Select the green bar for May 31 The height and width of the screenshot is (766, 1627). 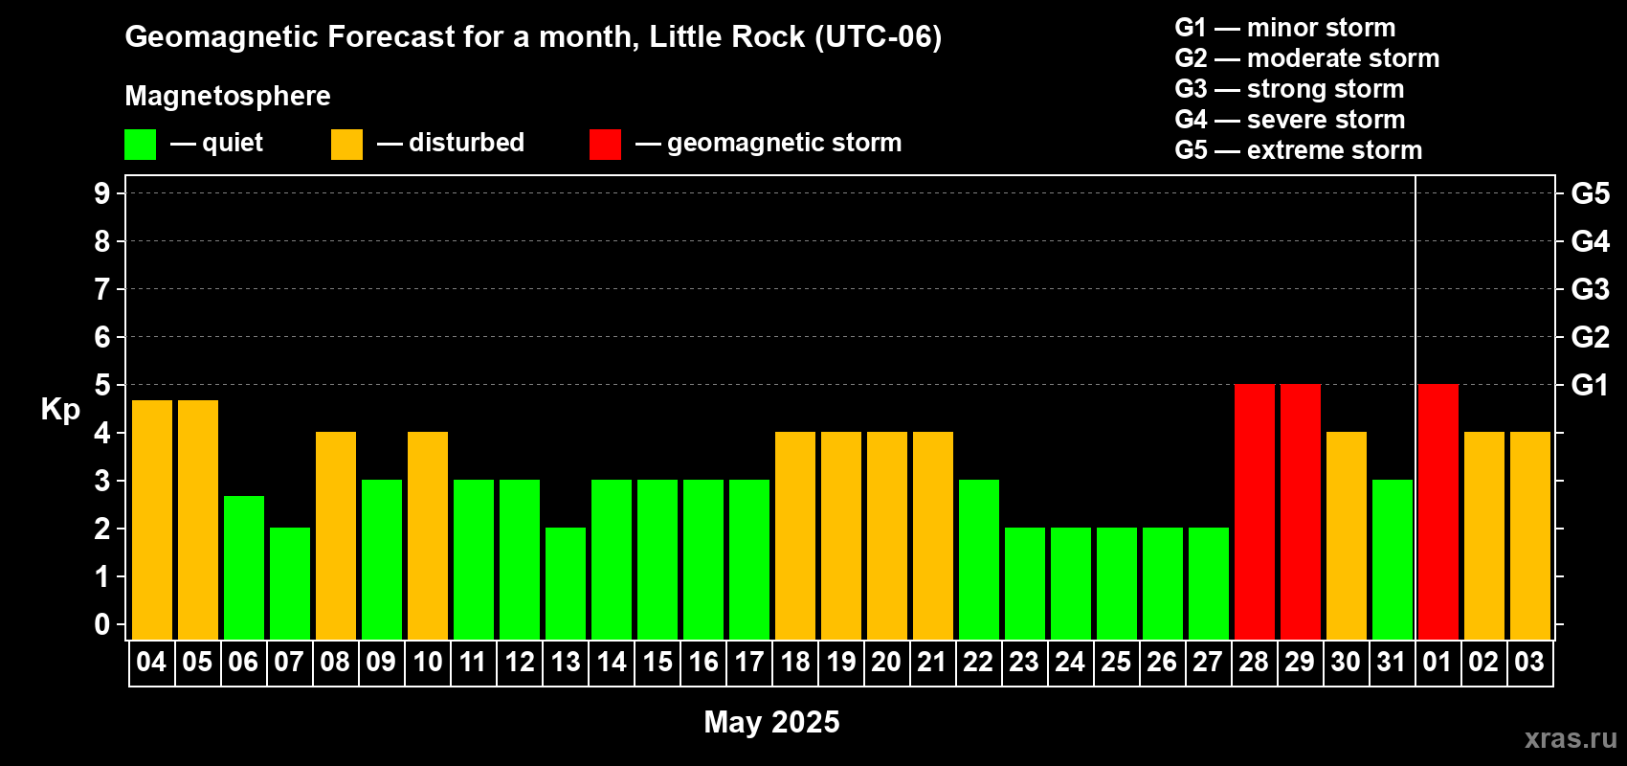(x=1393, y=560)
